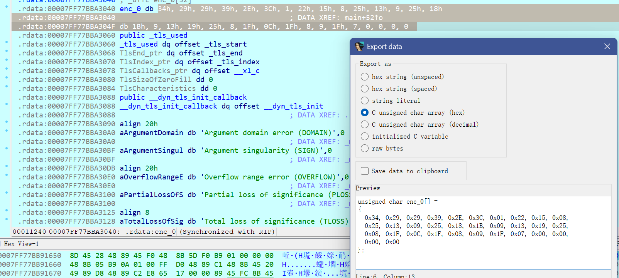Activate the Hex View-1 panel title
619x278 pixels.
pyautogui.click(x=21, y=244)
